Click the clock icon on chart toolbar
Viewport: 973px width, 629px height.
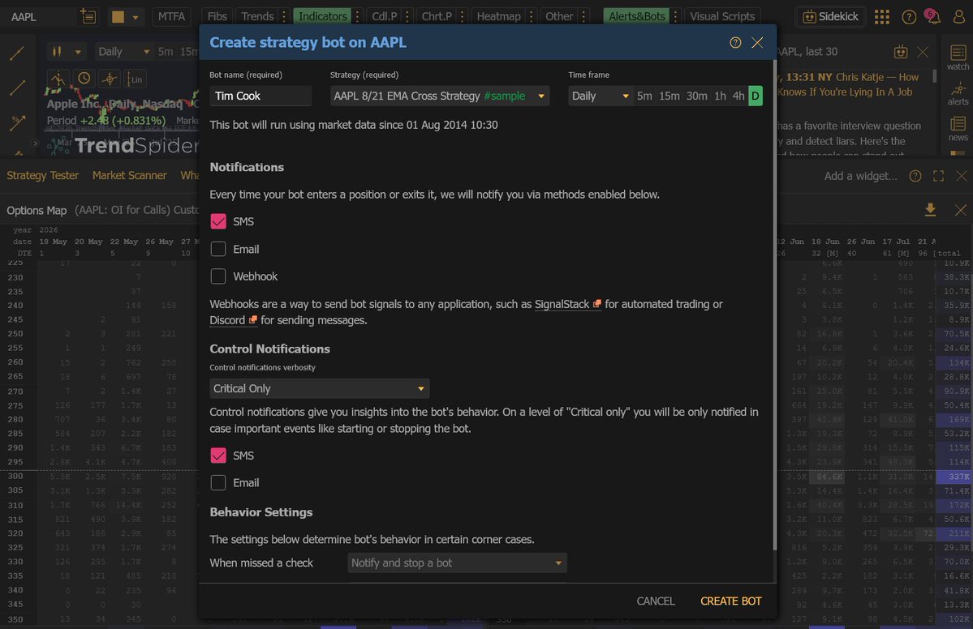pyautogui.click(x=84, y=79)
